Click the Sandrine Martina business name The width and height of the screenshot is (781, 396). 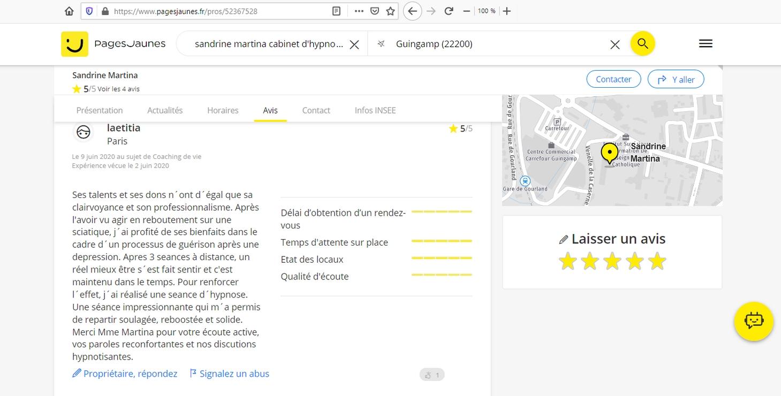click(105, 75)
